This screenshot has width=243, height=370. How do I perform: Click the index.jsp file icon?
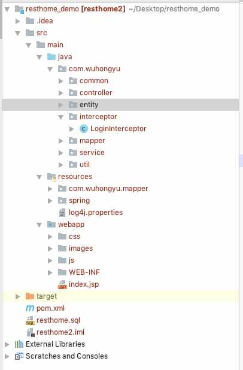(x=62, y=284)
